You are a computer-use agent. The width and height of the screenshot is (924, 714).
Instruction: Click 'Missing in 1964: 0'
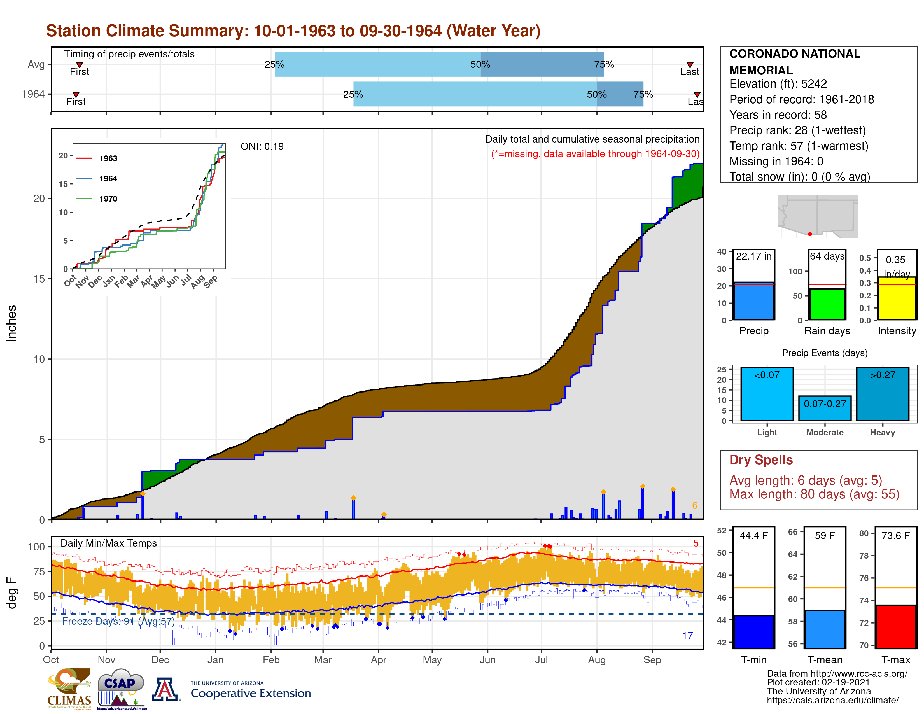click(776, 161)
